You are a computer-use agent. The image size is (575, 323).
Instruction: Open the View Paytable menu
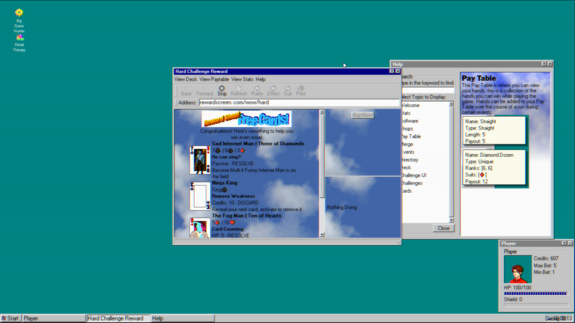click(x=214, y=79)
